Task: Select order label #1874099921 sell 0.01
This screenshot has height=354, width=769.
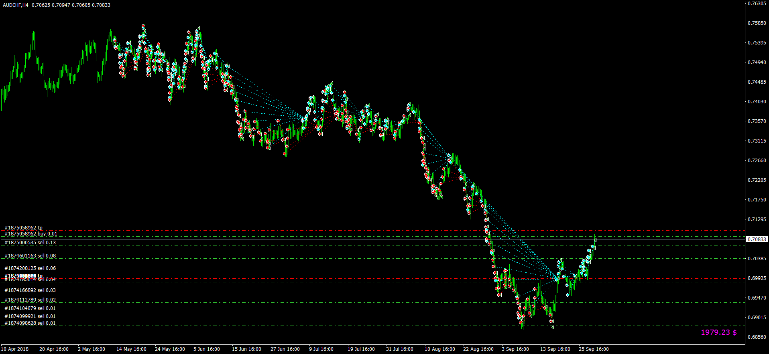Action: (30, 316)
